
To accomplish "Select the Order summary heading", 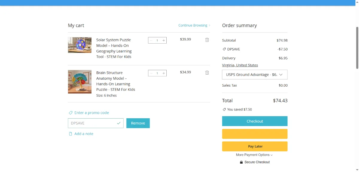I will [239, 25].
